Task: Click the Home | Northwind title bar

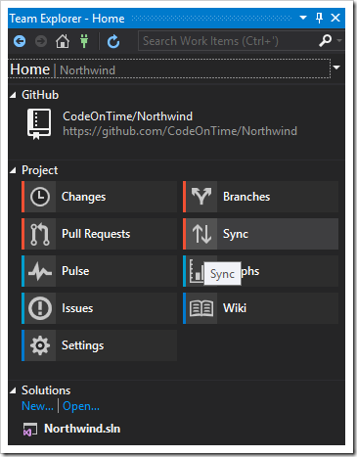Action: pyautogui.click(x=169, y=69)
